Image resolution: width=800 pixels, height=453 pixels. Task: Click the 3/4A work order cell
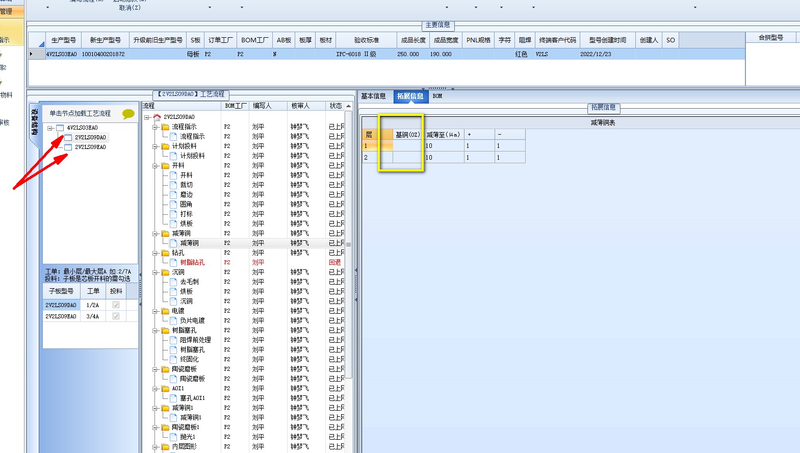tap(93, 316)
